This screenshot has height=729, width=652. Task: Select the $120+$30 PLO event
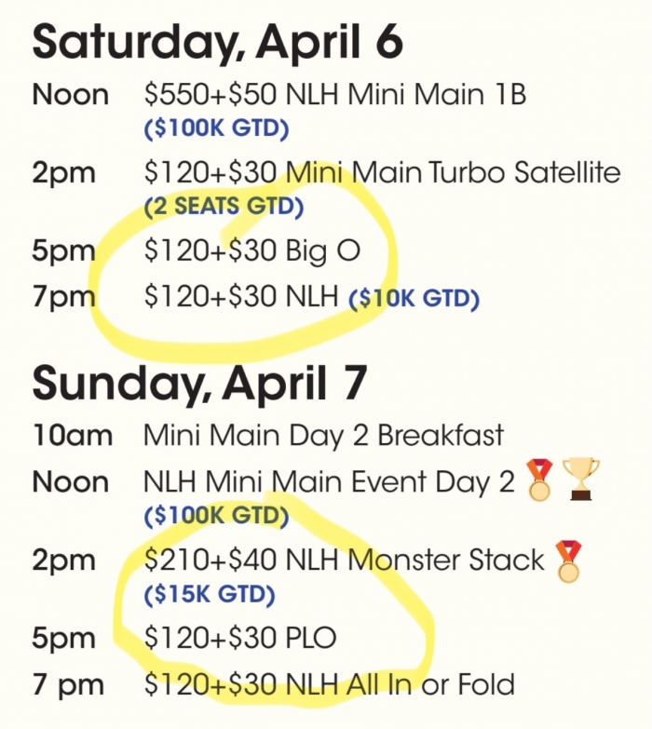point(240,637)
